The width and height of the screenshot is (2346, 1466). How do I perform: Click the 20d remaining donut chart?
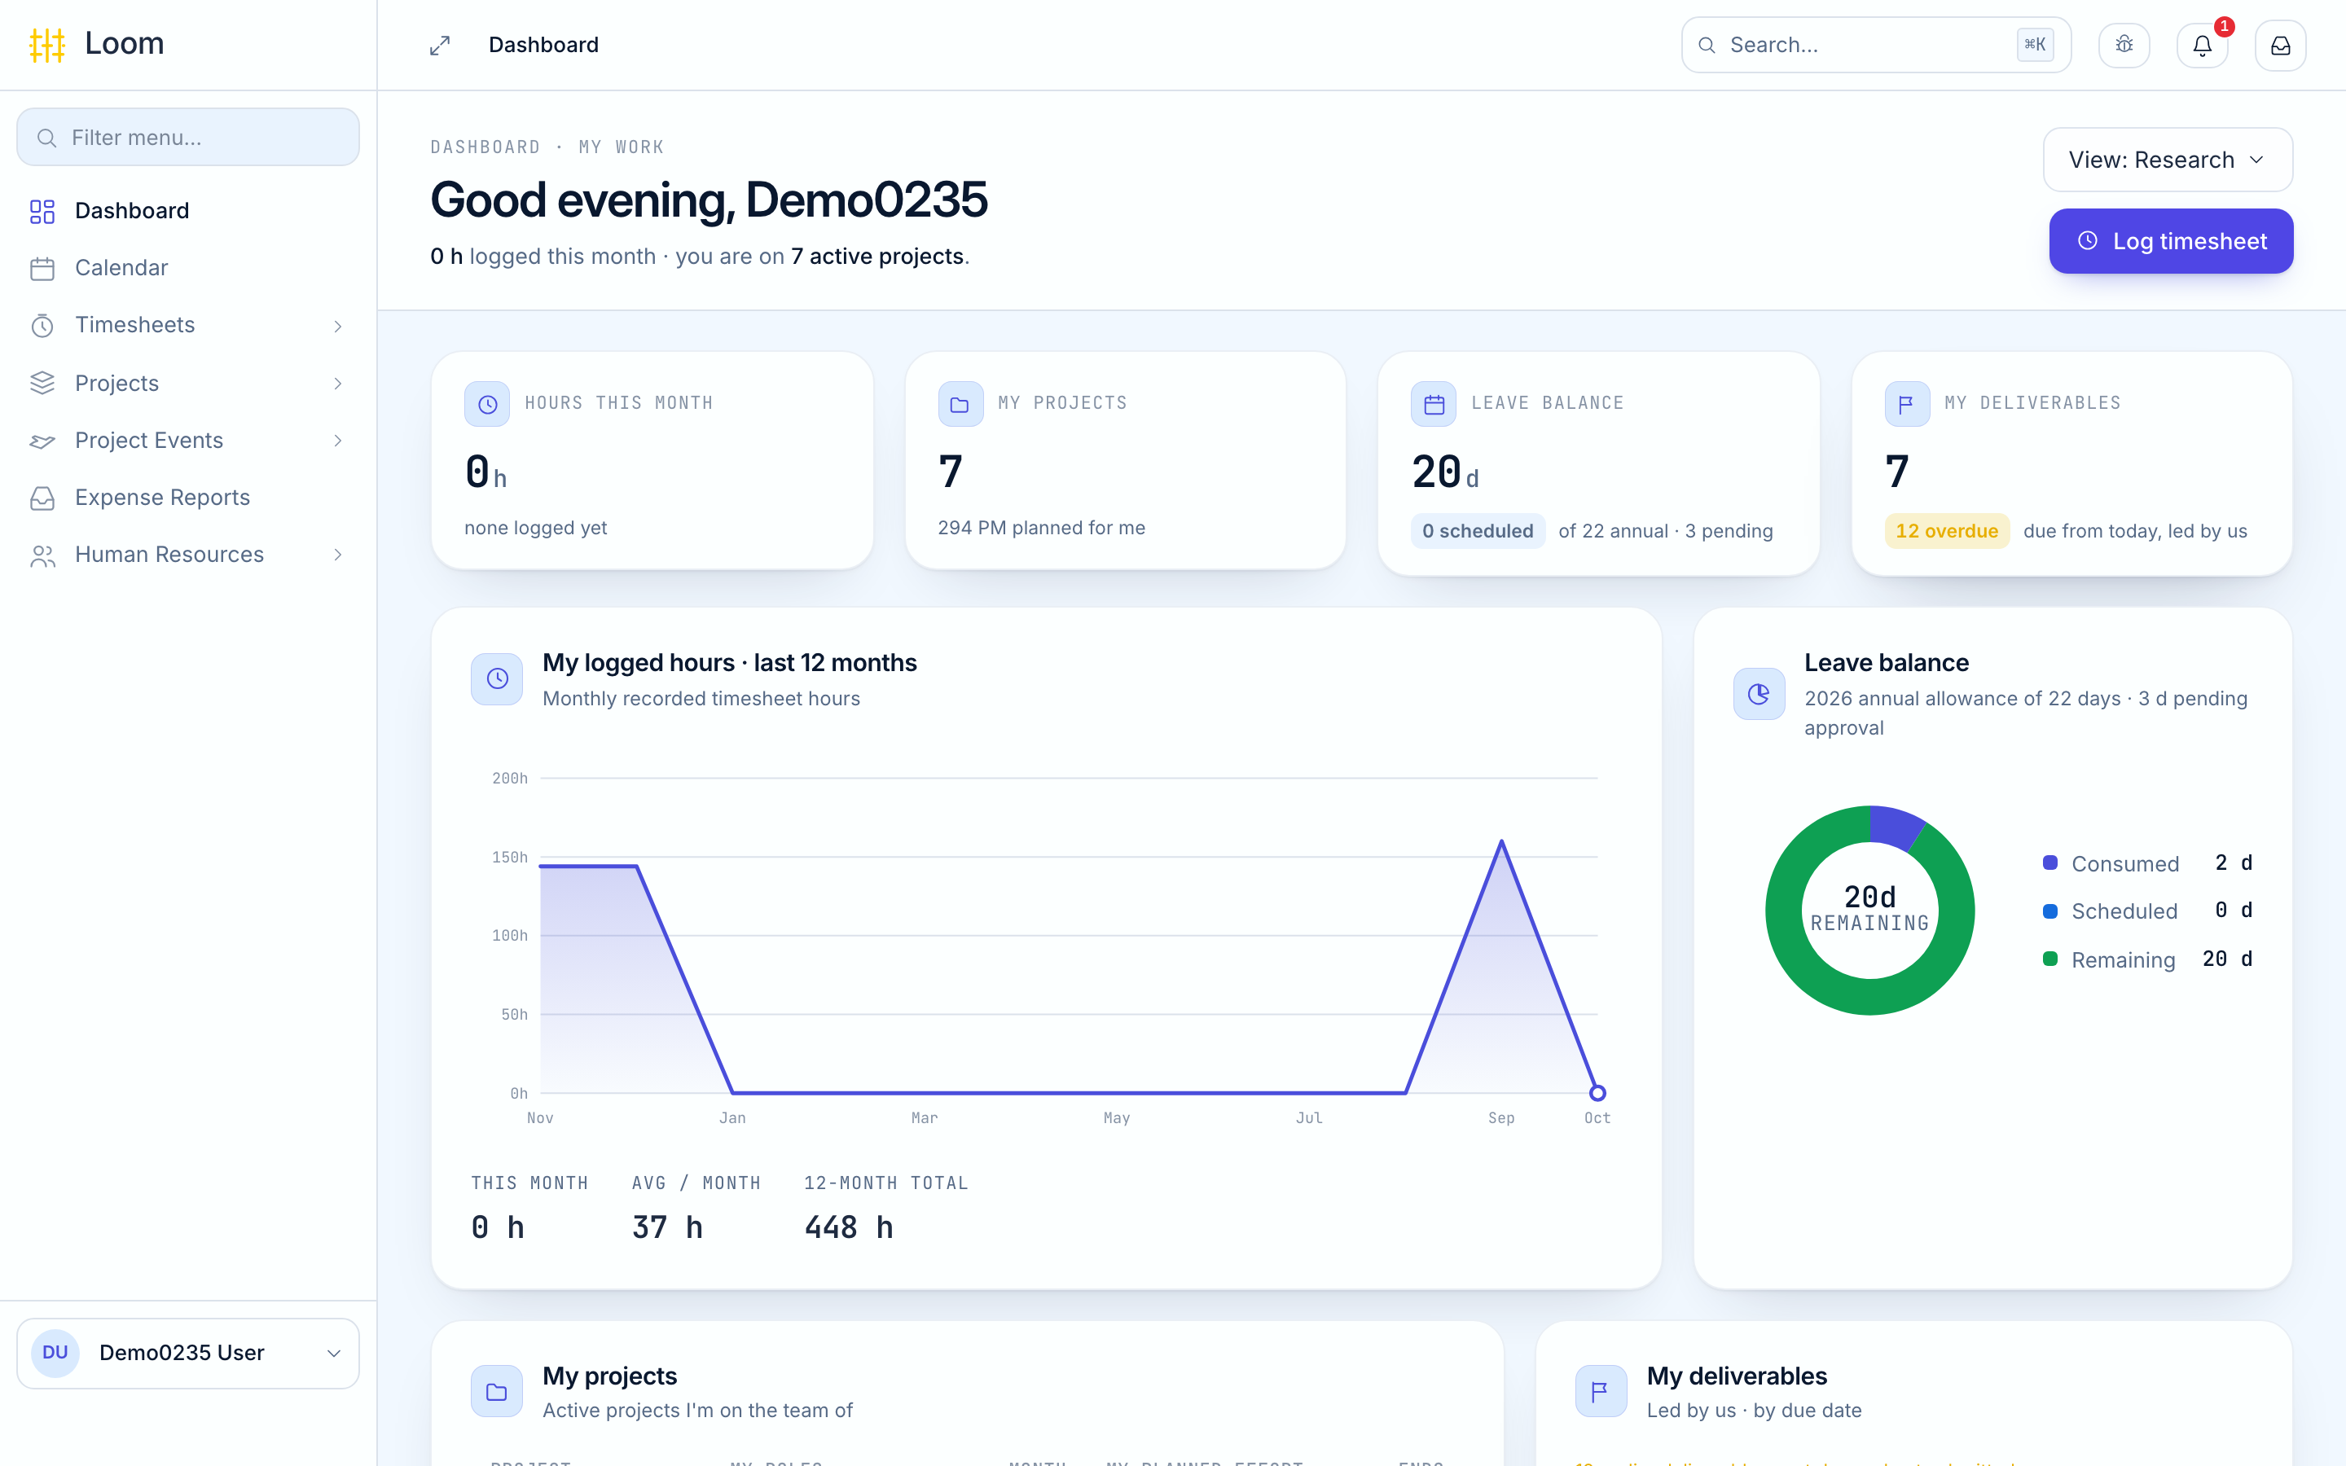pos(1870,911)
